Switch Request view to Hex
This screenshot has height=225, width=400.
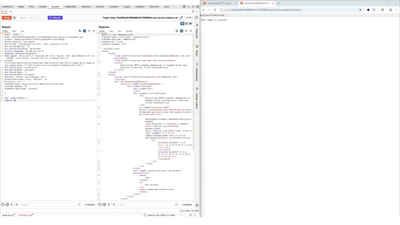22,31
